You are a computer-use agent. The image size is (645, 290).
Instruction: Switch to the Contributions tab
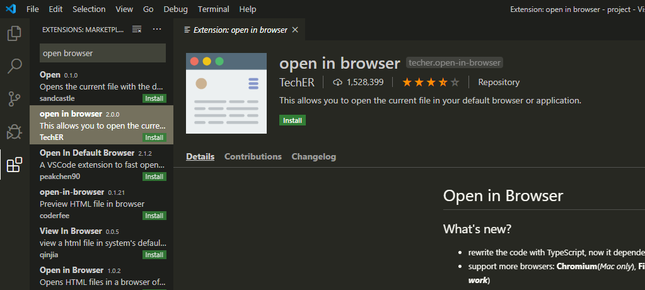[253, 157]
